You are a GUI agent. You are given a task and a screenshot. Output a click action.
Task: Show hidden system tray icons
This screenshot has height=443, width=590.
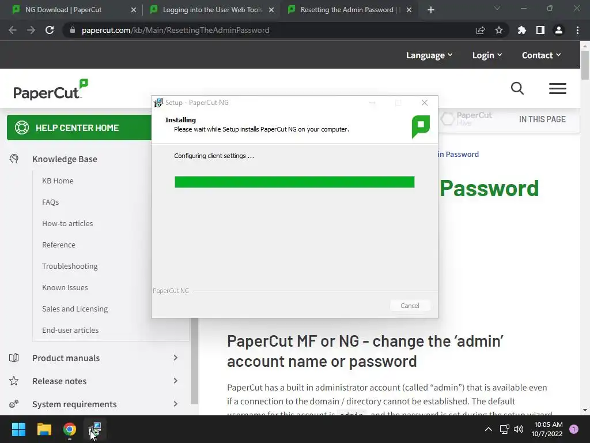[x=489, y=429]
